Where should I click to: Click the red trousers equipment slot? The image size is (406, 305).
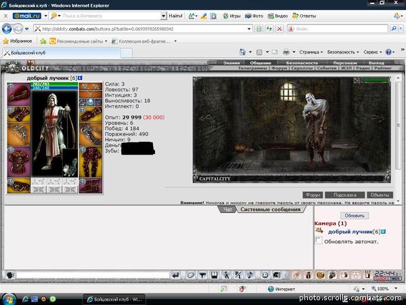point(91,162)
